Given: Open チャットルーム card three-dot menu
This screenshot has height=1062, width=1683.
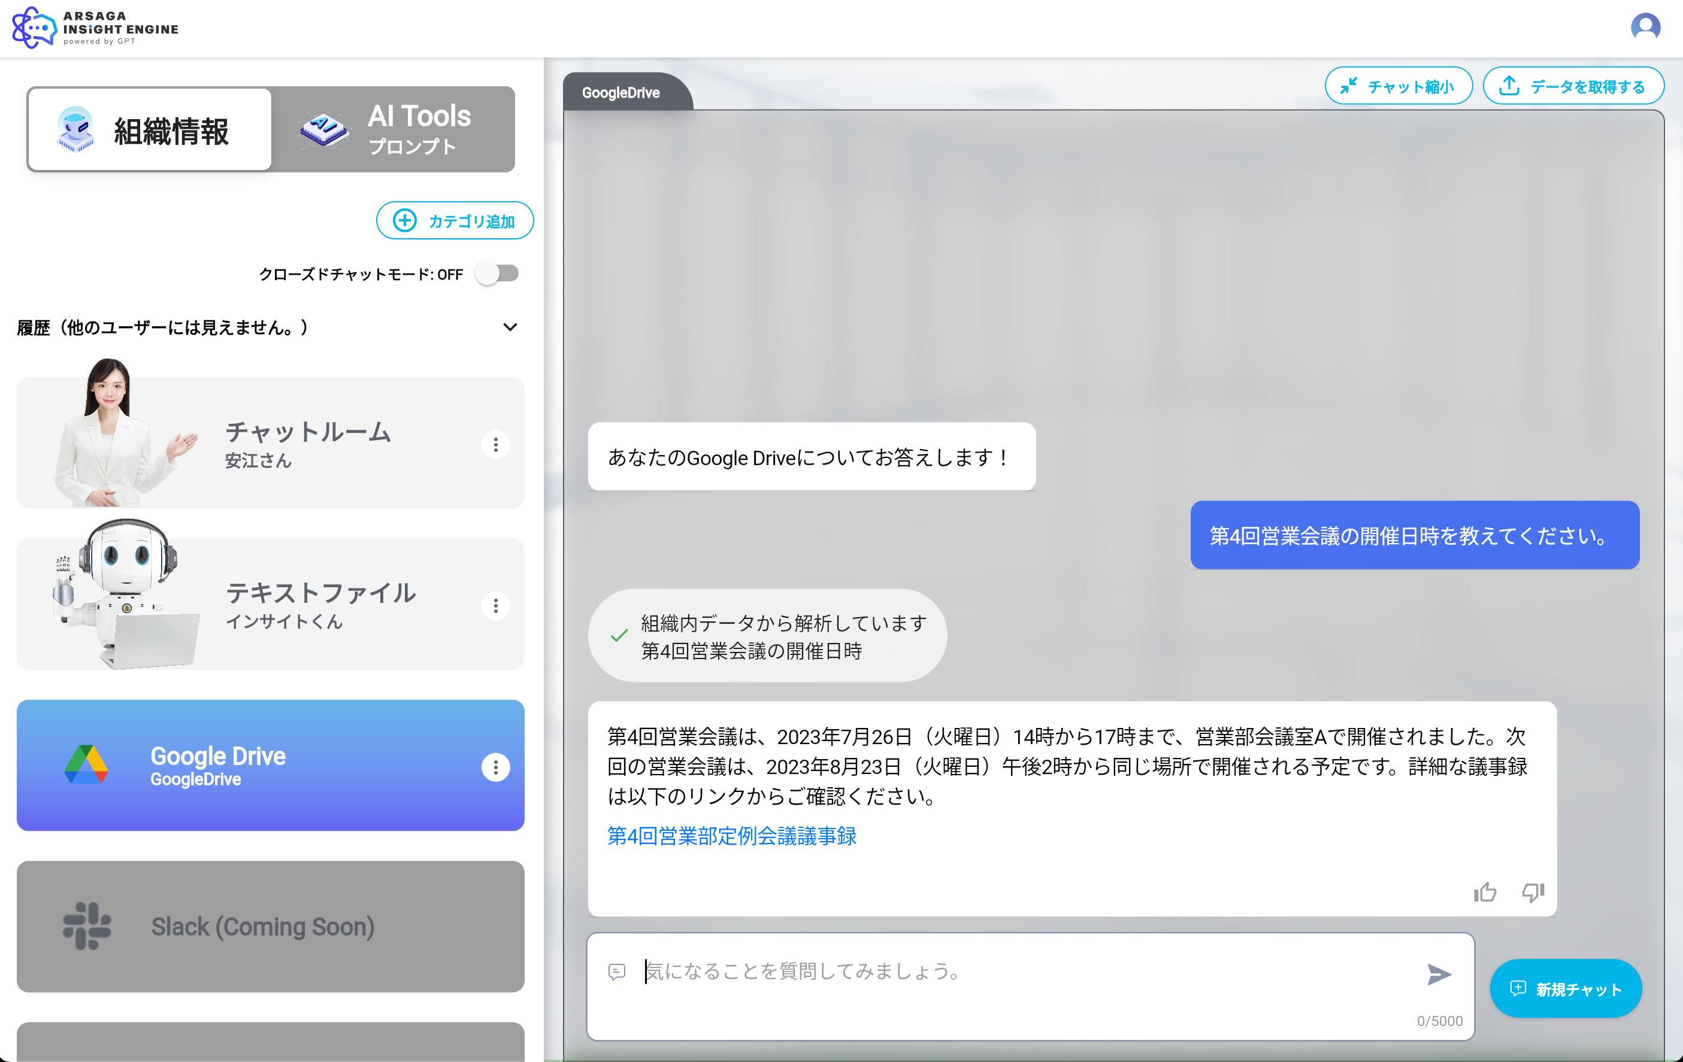Looking at the screenshot, I should click(x=495, y=444).
